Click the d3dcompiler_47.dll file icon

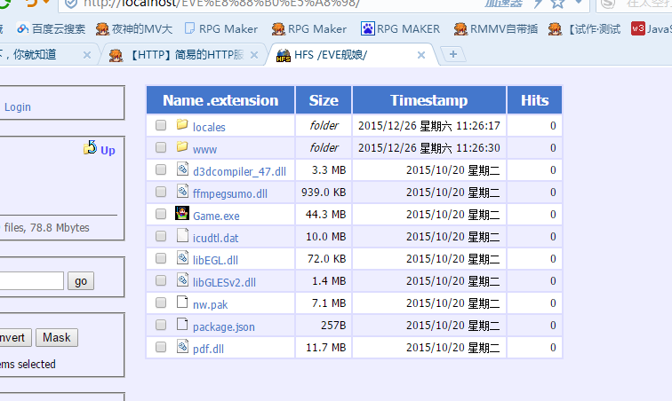click(x=182, y=169)
